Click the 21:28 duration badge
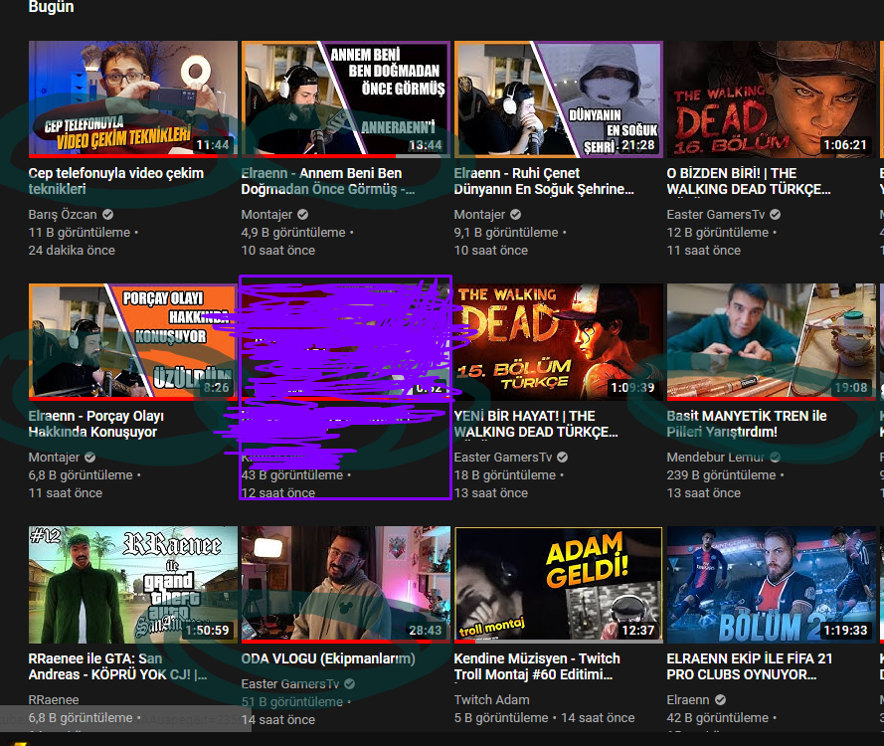884x746 pixels. [638, 145]
